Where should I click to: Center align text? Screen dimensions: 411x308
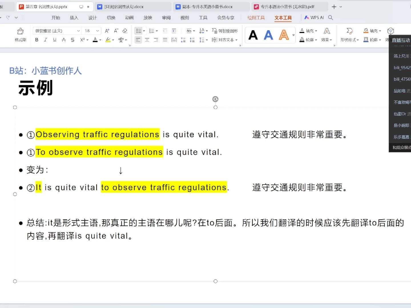(147, 40)
